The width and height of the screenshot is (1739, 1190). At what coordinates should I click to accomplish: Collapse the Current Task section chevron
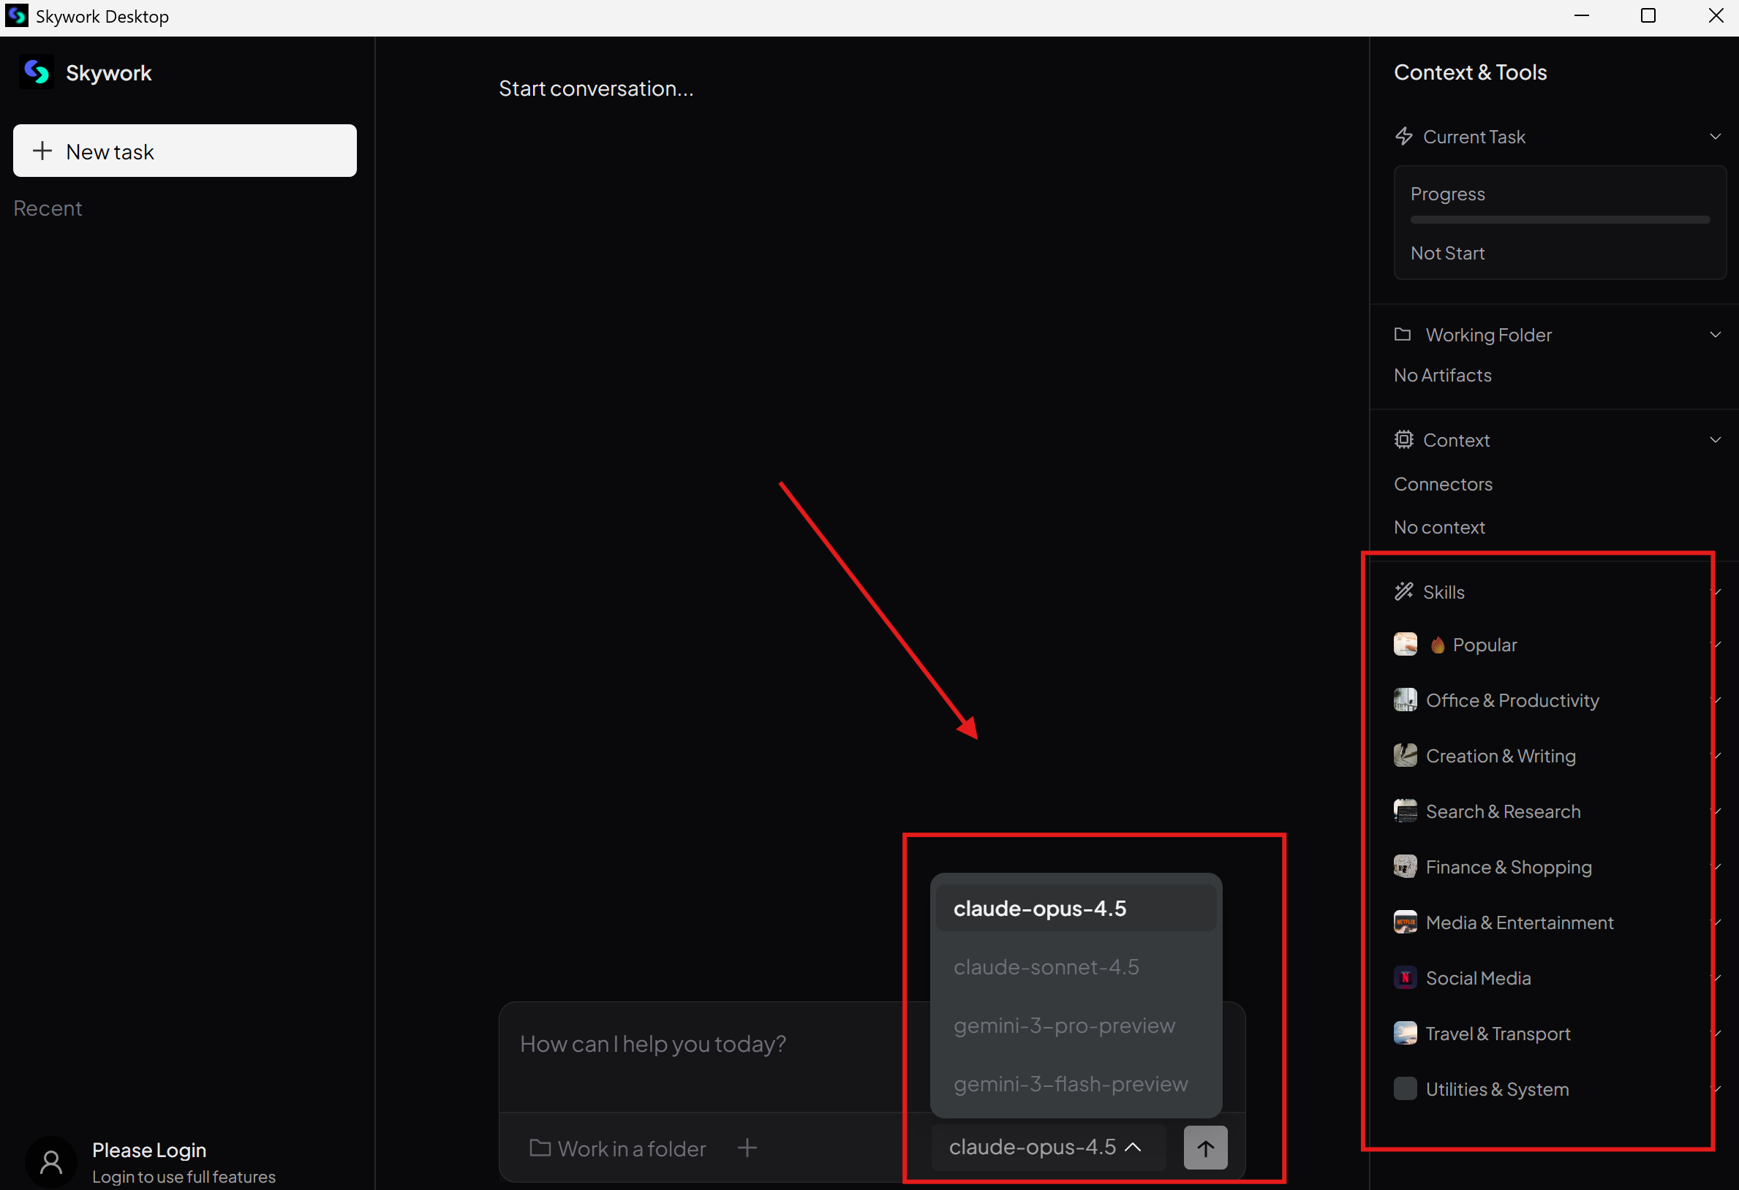(x=1715, y=137)
